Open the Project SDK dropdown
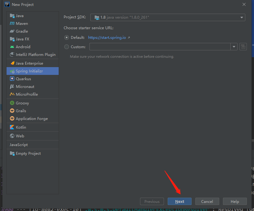 click(x=168, y=17)
